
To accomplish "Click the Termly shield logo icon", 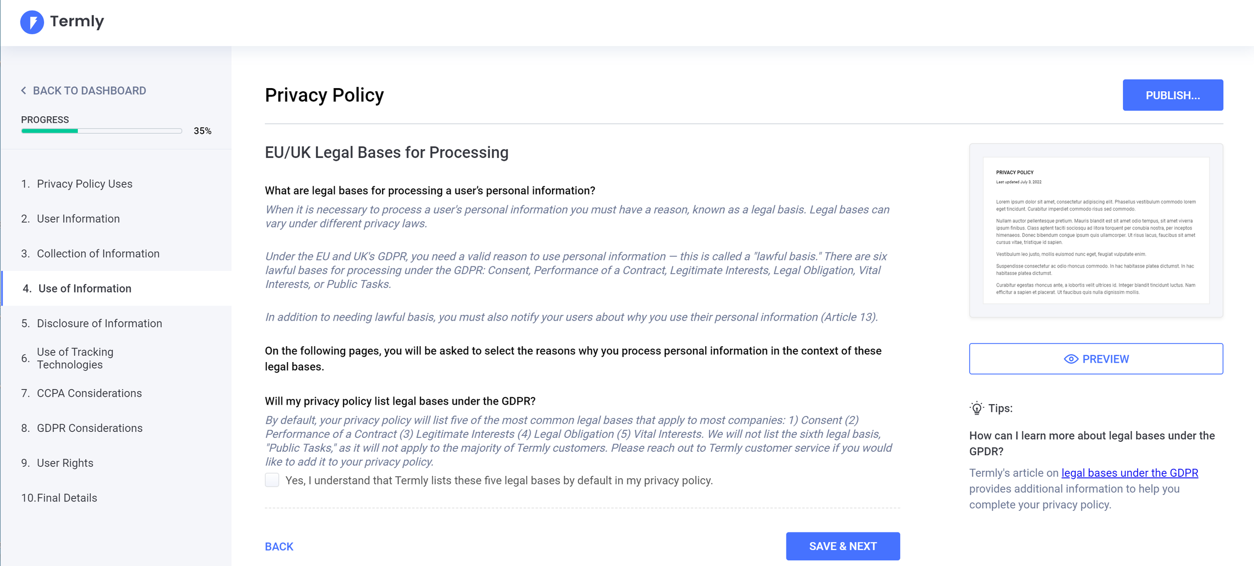I will (32, 22).
